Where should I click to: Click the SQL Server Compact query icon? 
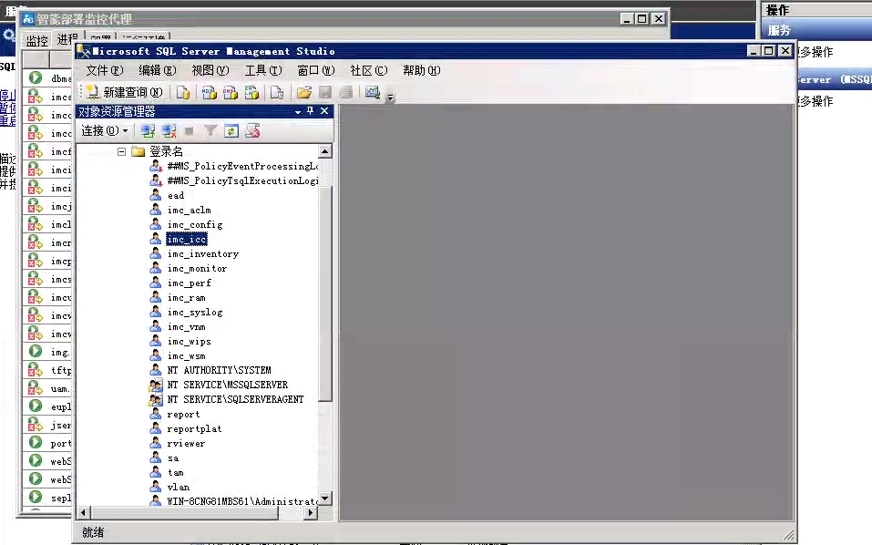[276, 92]
